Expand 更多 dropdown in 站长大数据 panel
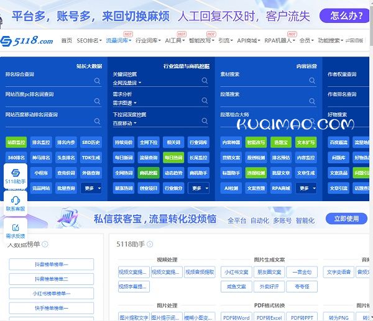 [x=91, y=188]
